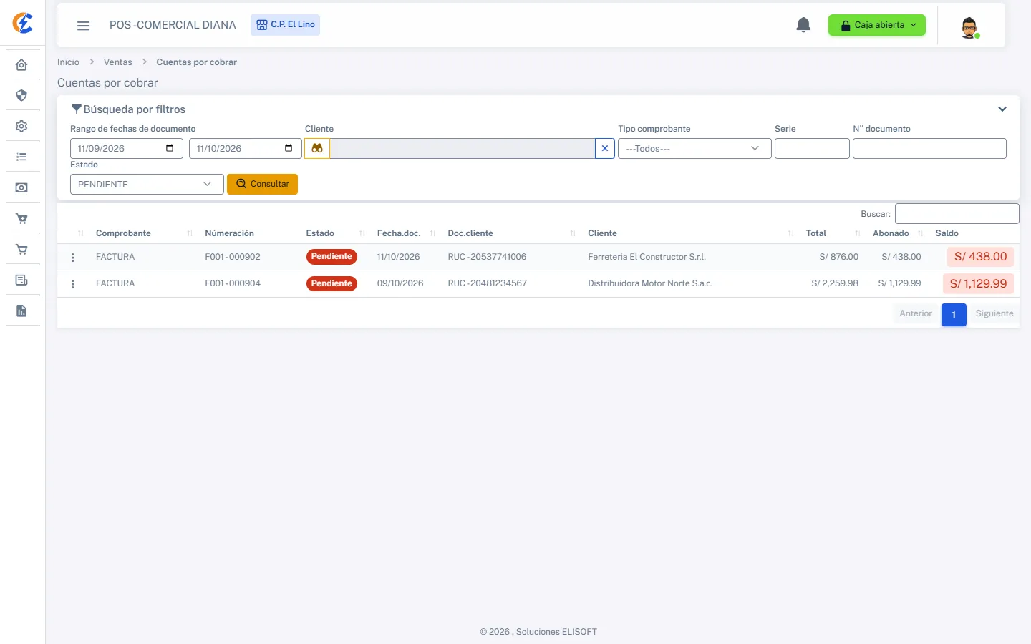Open row actions for F001-000904
This screenshot has width=1031, height=644.
[x=73, y=284]
